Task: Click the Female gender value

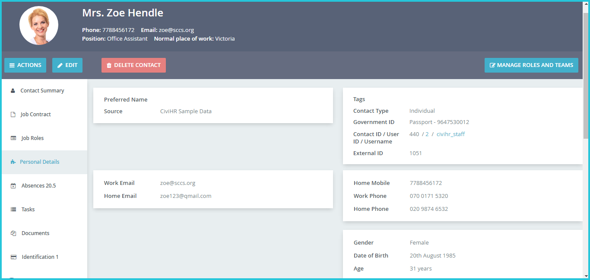Action: coord(419,243)
